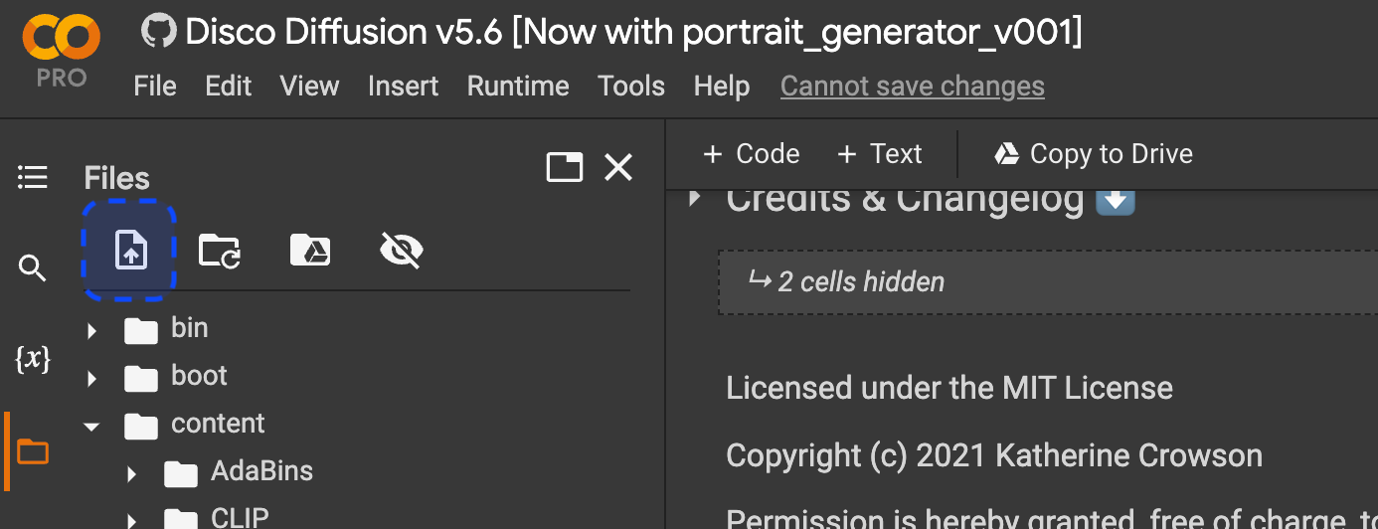1378x529 pixels.
Task: Mount Google Drive in Files panel
Action: tap(310, 251)
